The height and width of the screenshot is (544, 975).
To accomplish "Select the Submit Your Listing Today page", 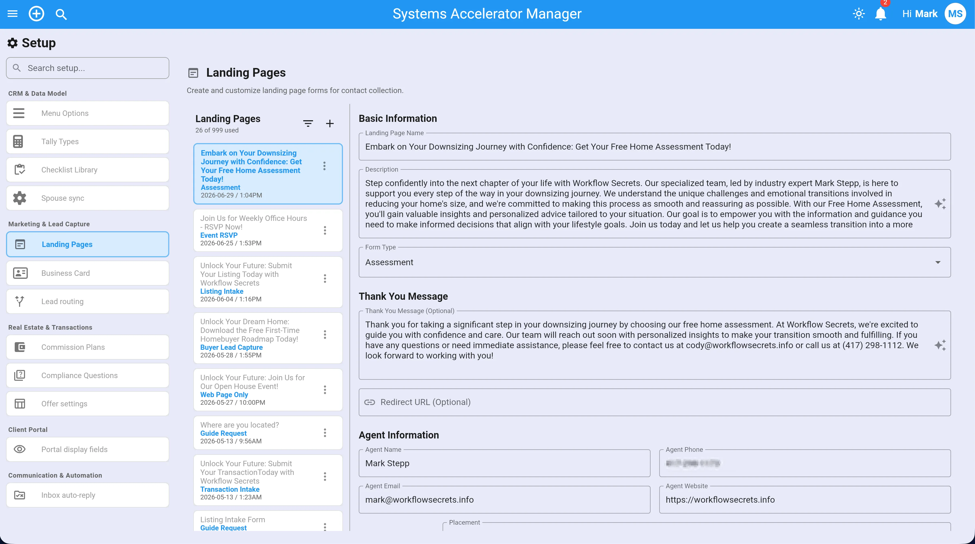I will (268, 282).
